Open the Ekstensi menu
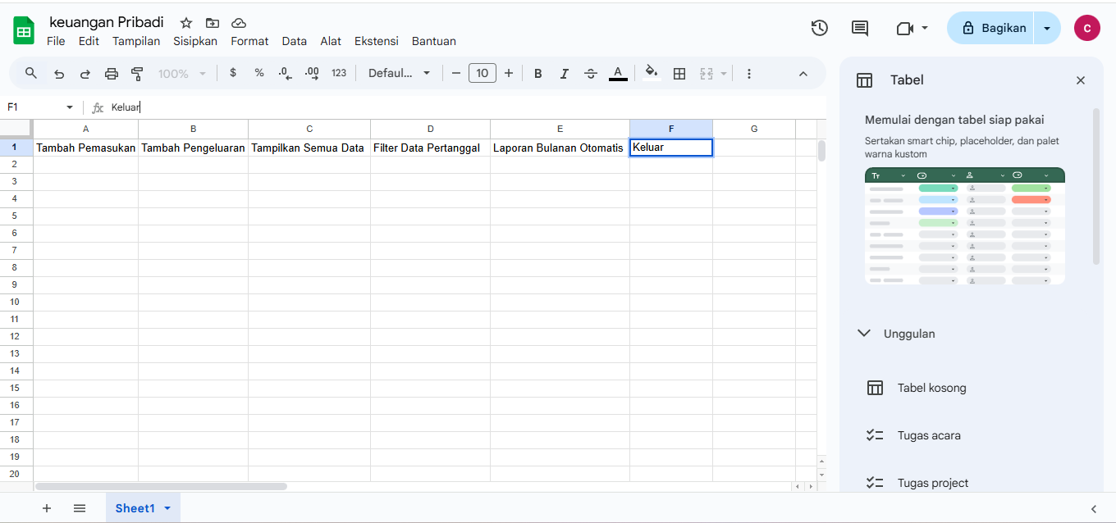This screenshot has width=1116, height=523. [376, 41]
